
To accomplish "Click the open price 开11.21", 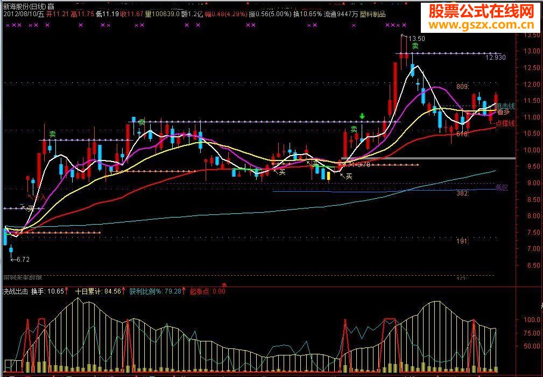I will pos(57,14).
